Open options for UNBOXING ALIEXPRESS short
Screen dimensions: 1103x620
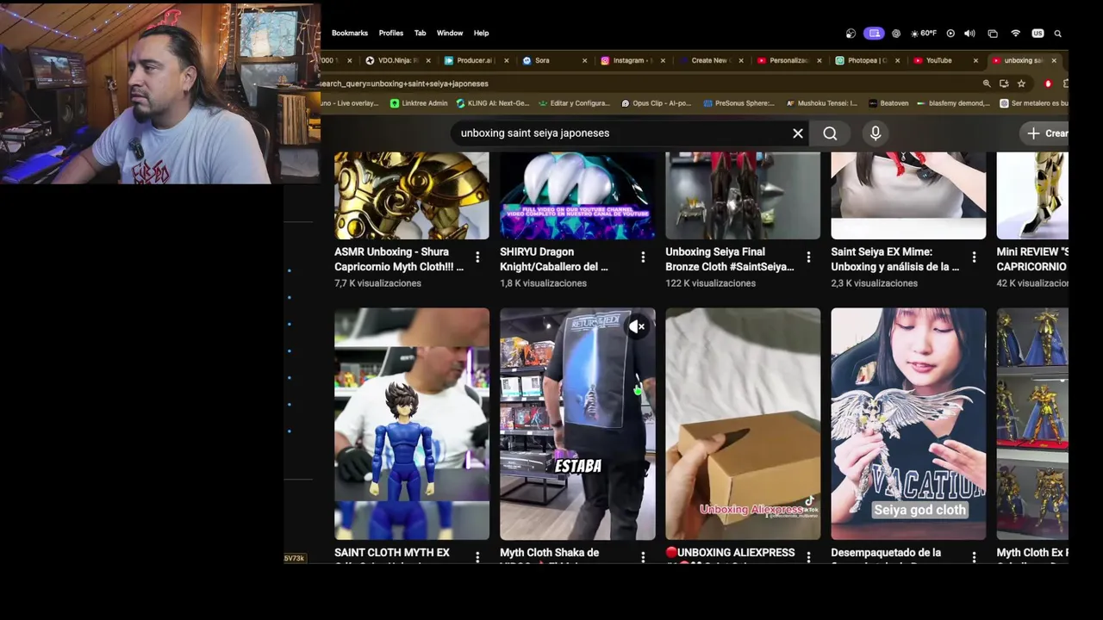pos(808,557)
